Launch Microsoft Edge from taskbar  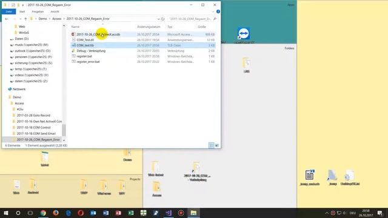click(x=69, y=213)
